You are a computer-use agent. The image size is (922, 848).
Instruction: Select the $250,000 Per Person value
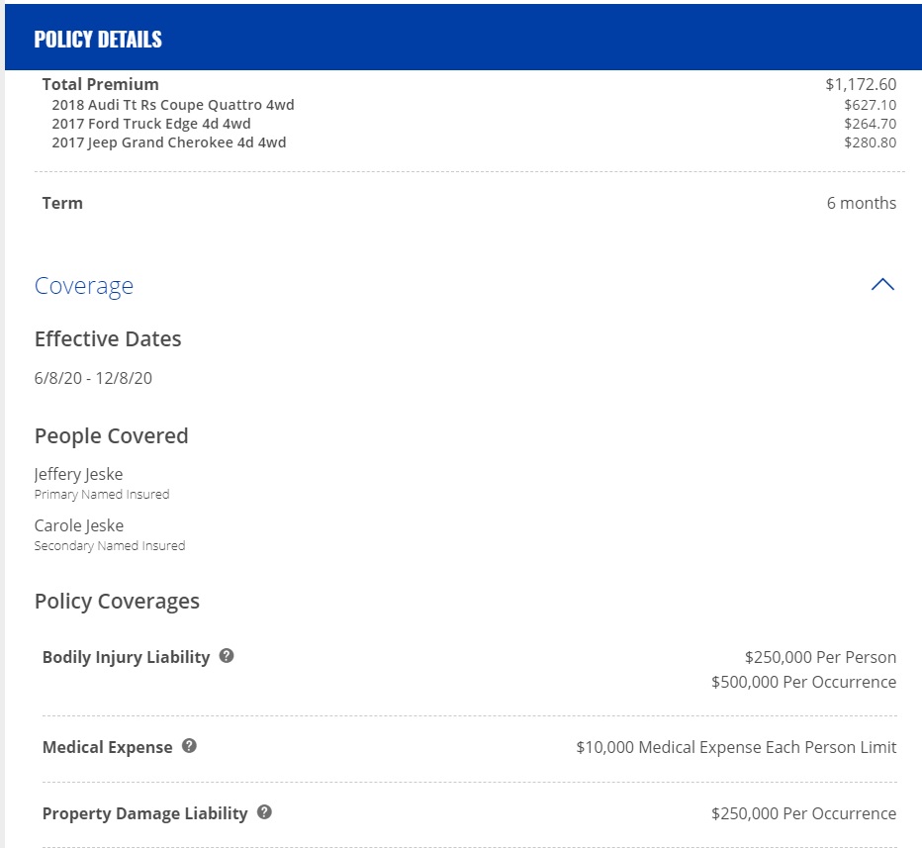(x=820, y=657)
